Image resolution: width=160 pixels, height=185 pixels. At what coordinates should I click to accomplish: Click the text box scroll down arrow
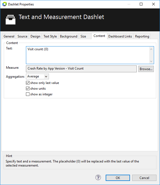151,61
